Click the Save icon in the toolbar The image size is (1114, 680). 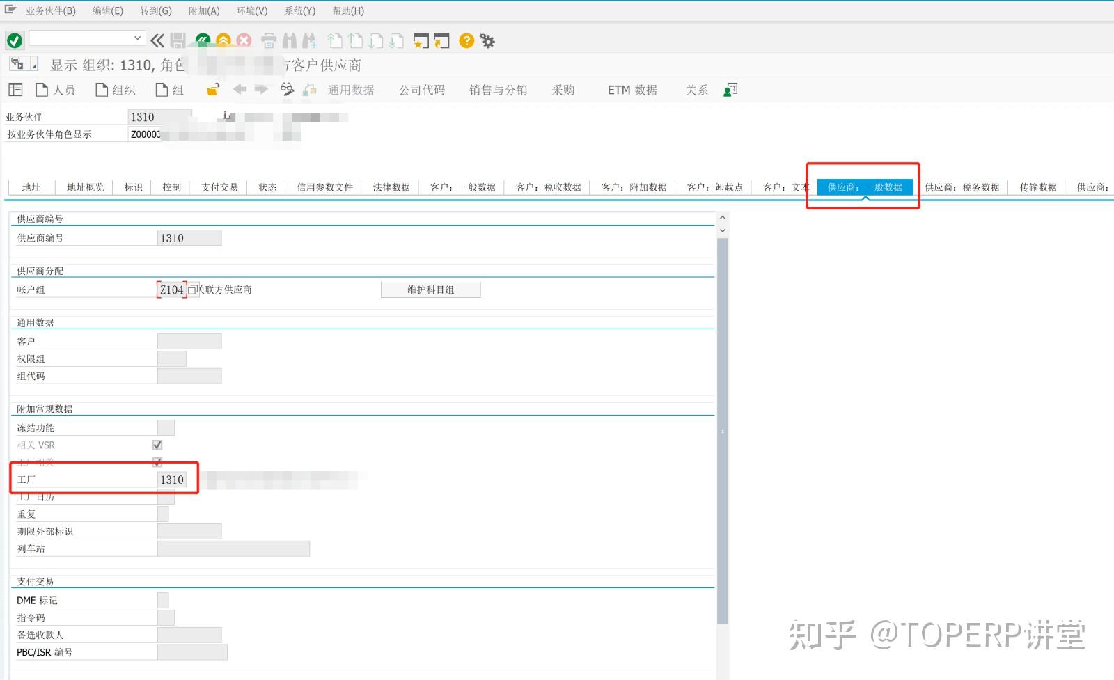176,40
